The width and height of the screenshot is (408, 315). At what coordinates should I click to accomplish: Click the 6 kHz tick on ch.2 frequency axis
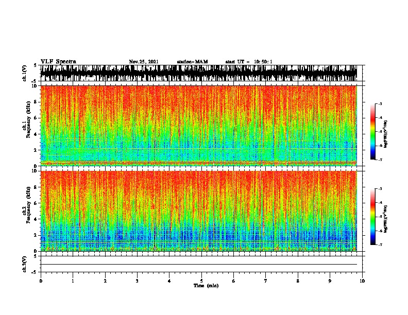click(x=37, y=203)
